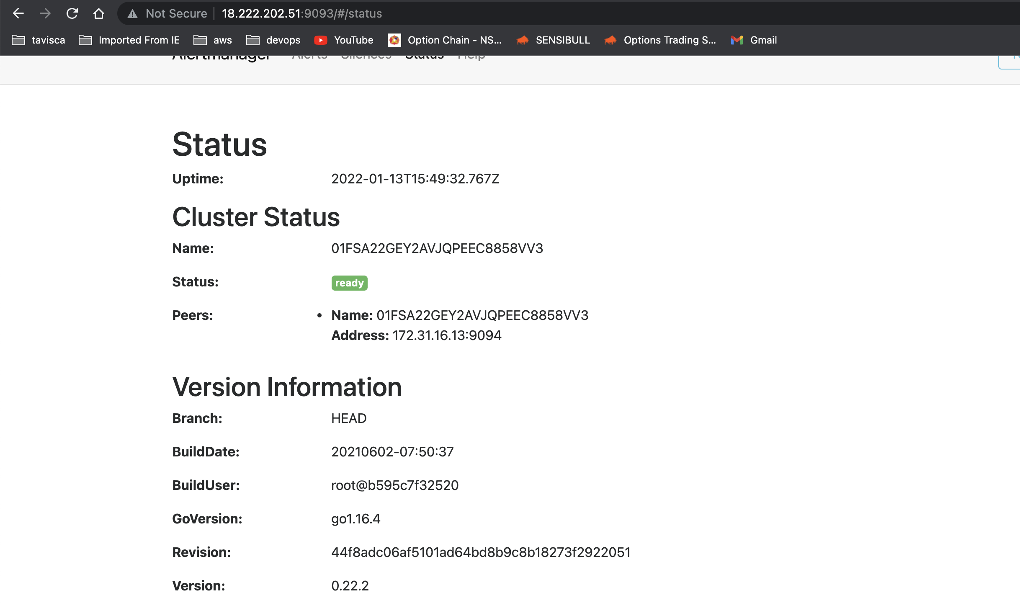This screenshot has width=1020, height=603.
Task: Switch to the Status tab
Action: 424,55
